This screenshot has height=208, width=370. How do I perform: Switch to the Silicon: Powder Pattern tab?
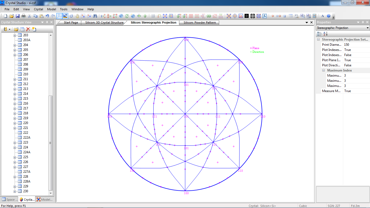[200, 22]
